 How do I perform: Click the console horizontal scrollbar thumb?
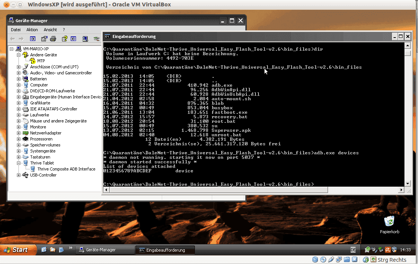click(x=219, y=190)
